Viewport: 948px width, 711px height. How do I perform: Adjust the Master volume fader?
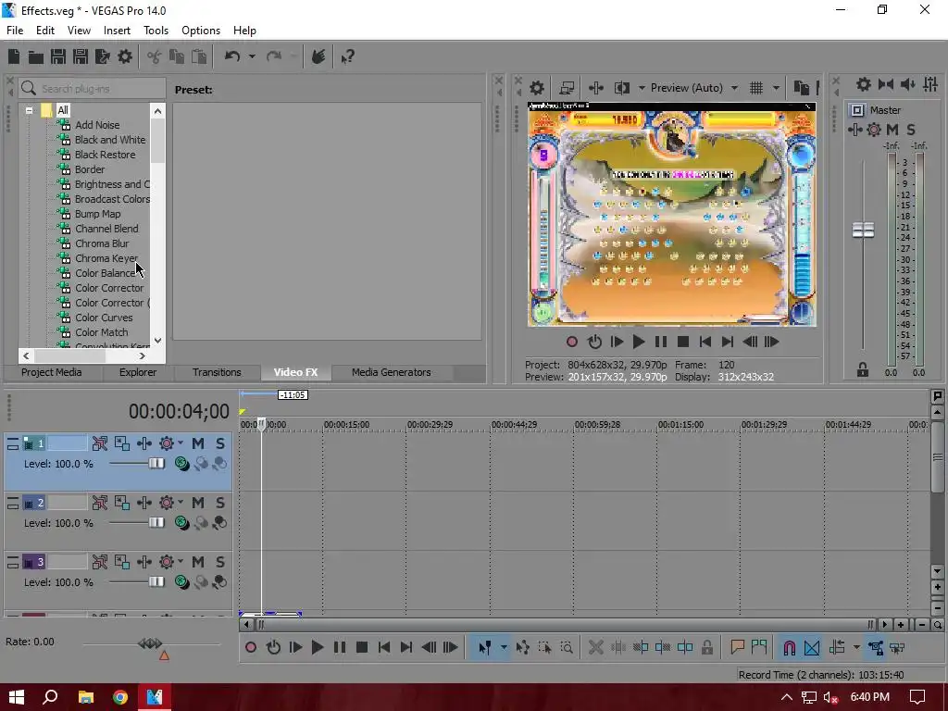pyautogui.click(x=864, y=230)
